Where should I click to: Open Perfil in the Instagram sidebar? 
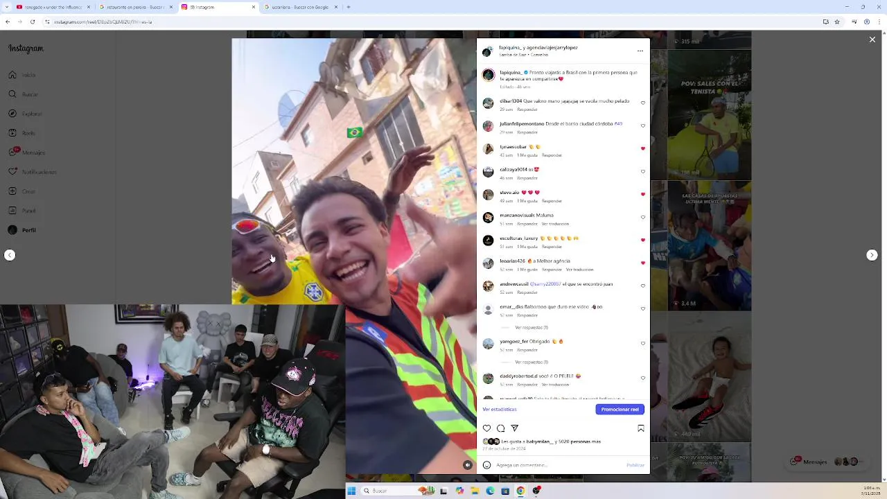click(x=22, y=230)
